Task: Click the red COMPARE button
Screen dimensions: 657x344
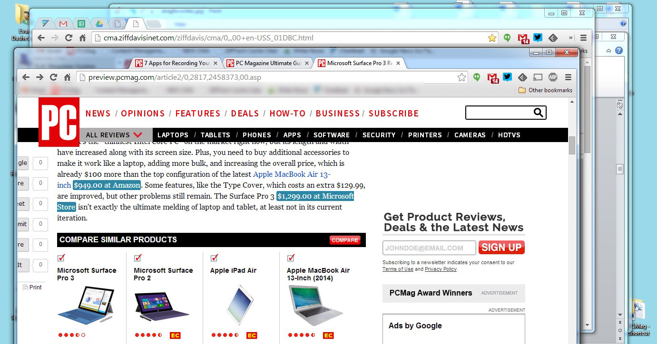Action: pos(345,240)
